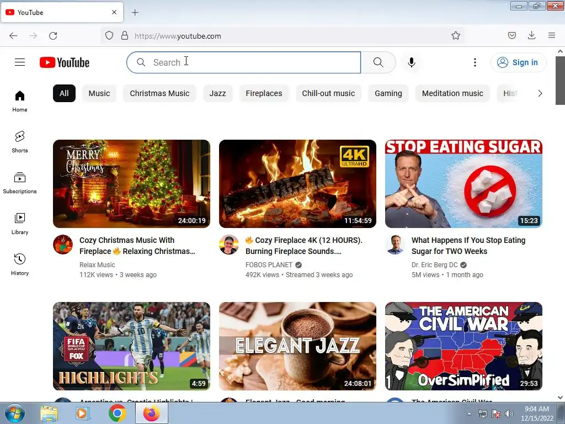Focus the YouTube search input field
This screenshot has height=424, width=565.
[x=243, y=62]
